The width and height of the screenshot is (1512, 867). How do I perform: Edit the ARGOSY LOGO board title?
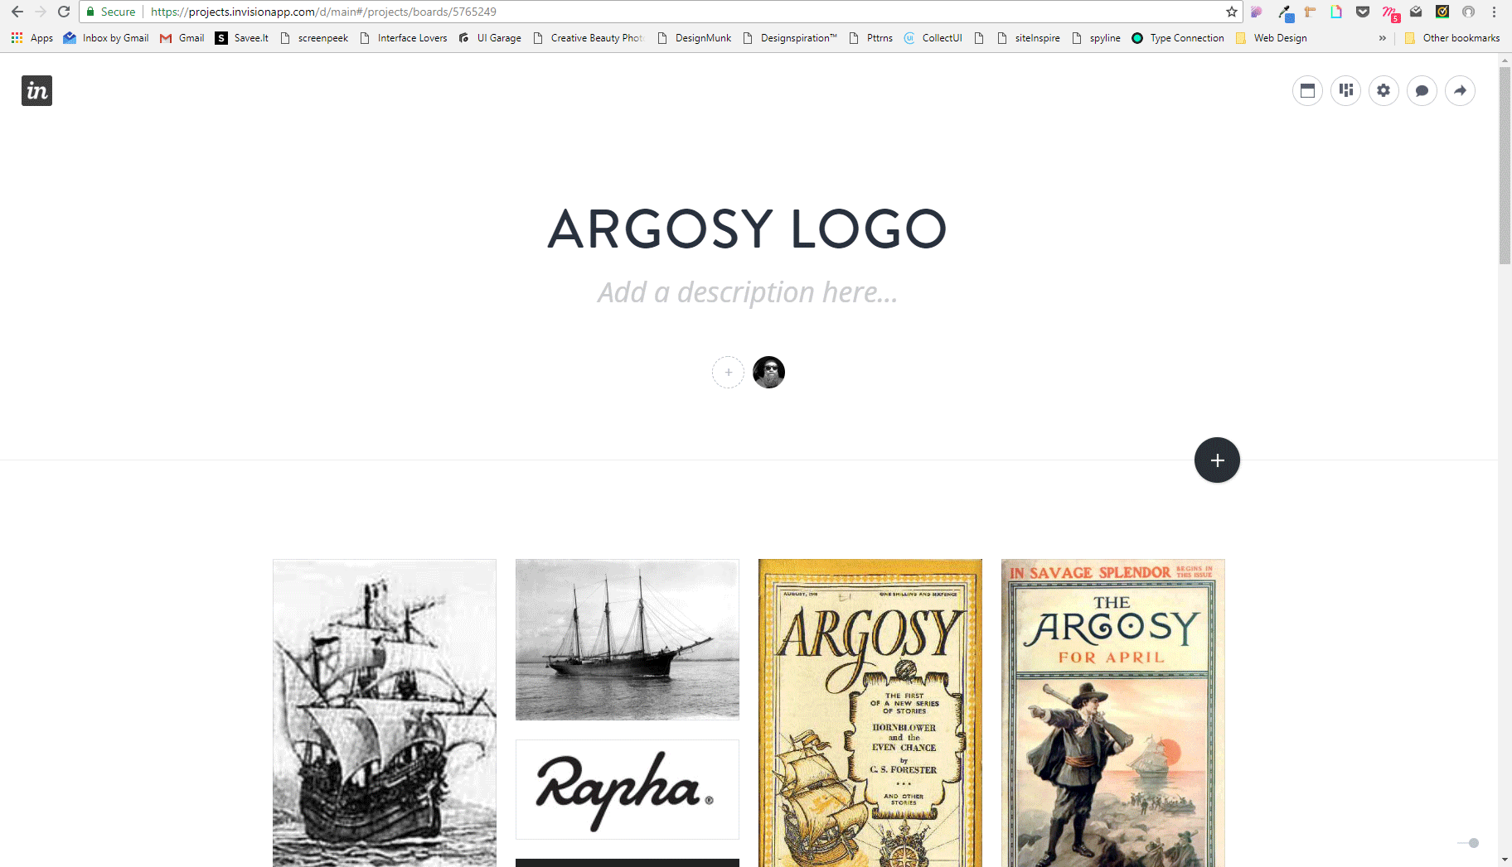tap(747, 229)
